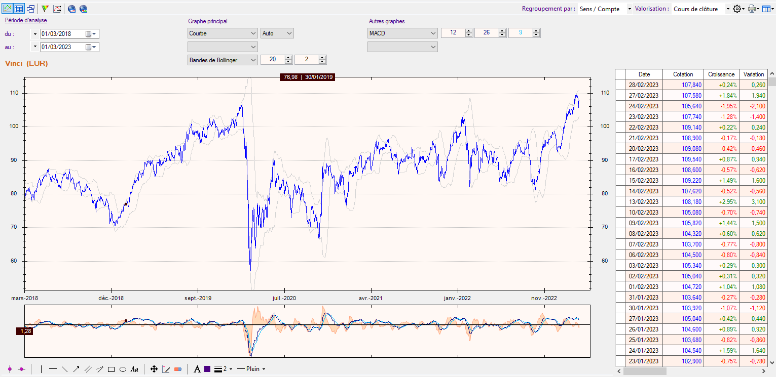The image size is (776, 377).
Task: Click the first globe chart download icon
Action: pos(71,9)
